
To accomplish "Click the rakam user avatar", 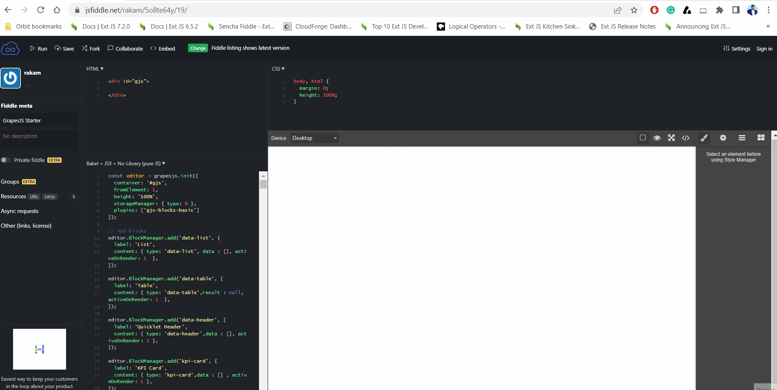I will point(11,78).
